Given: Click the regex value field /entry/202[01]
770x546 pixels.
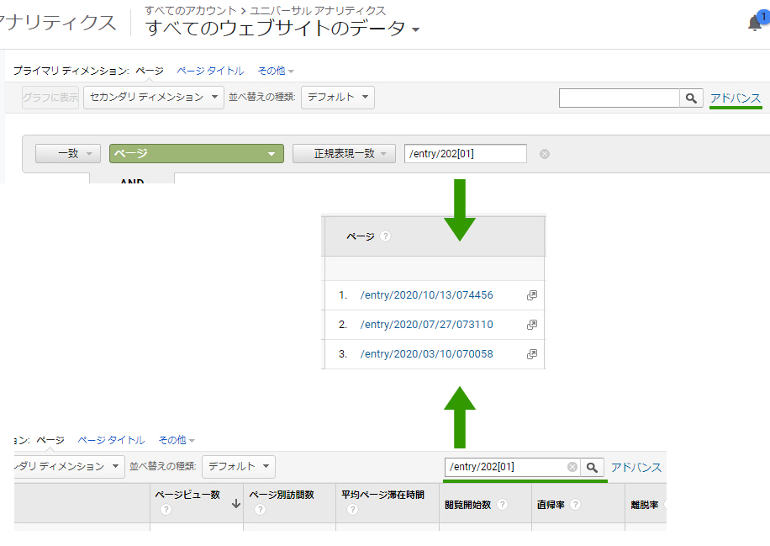Looking at the screenshot, I should [x=466, y=154].
